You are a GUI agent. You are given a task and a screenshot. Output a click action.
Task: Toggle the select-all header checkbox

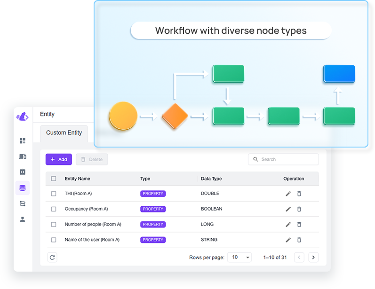point(54,179)
